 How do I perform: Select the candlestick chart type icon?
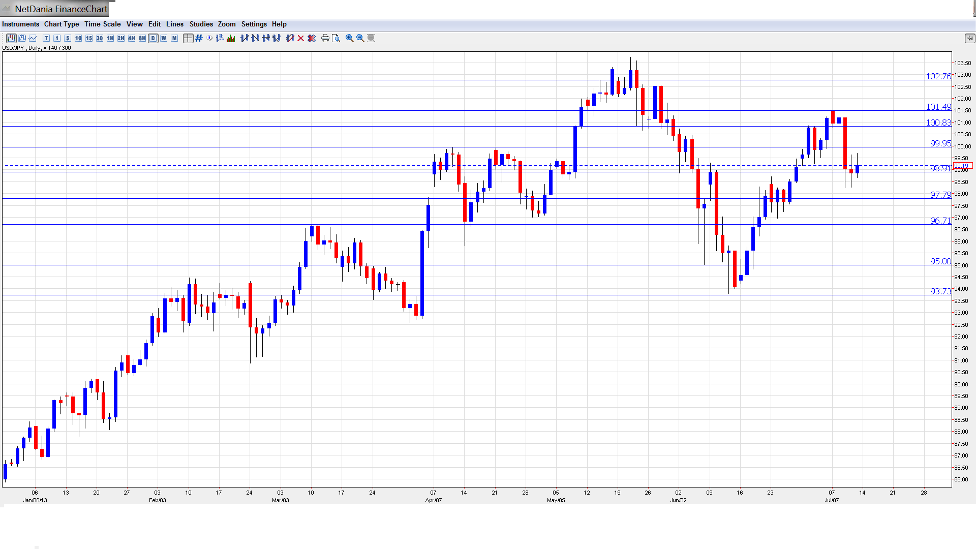(11, 38)
